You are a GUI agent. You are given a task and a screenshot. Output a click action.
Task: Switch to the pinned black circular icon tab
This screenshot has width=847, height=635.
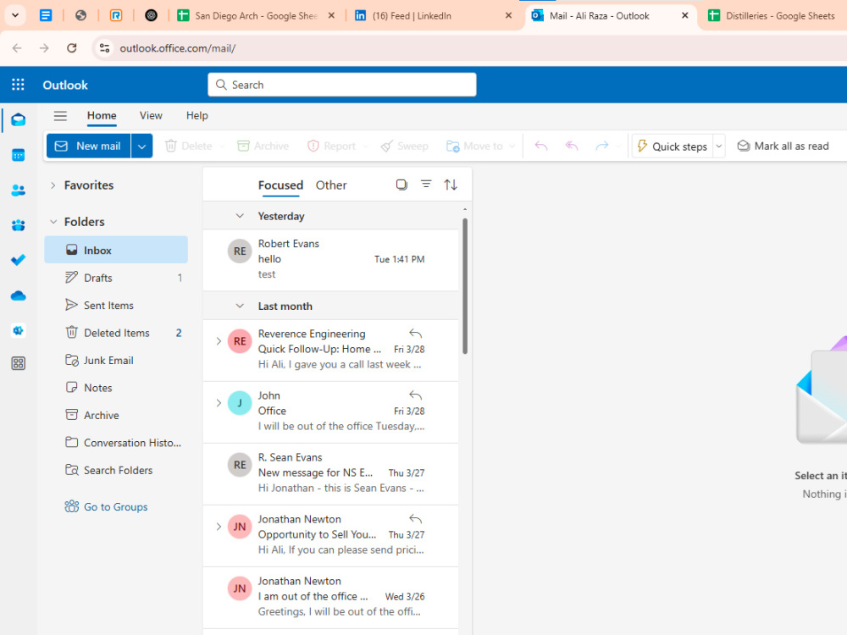[152, 15]
